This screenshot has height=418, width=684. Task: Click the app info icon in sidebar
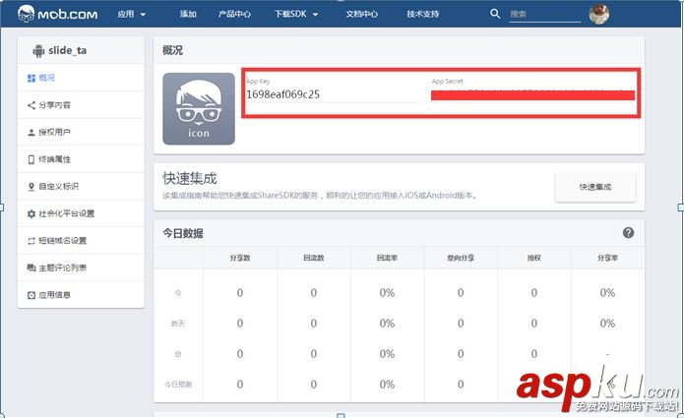(x=31, y=295)
